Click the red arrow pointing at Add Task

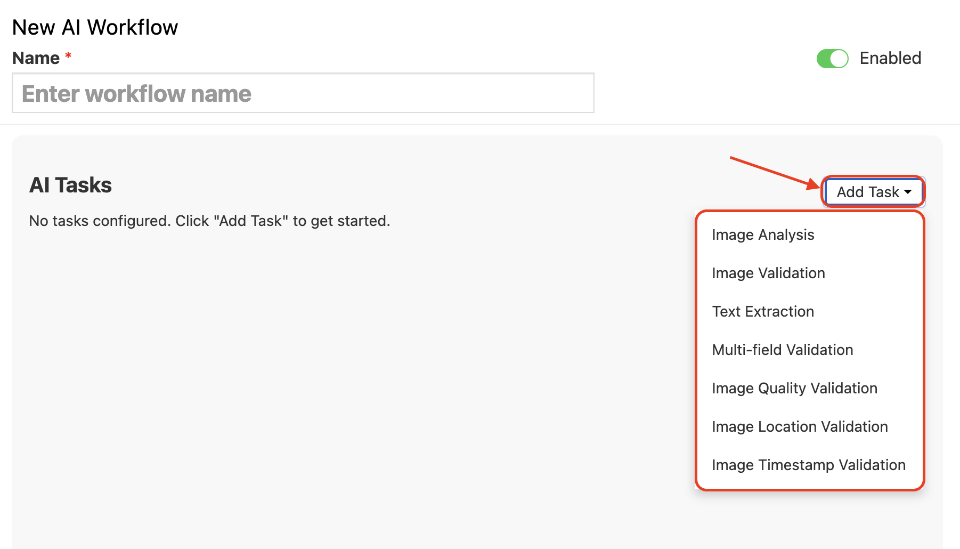pyautogui.click(x=772, y=172)
